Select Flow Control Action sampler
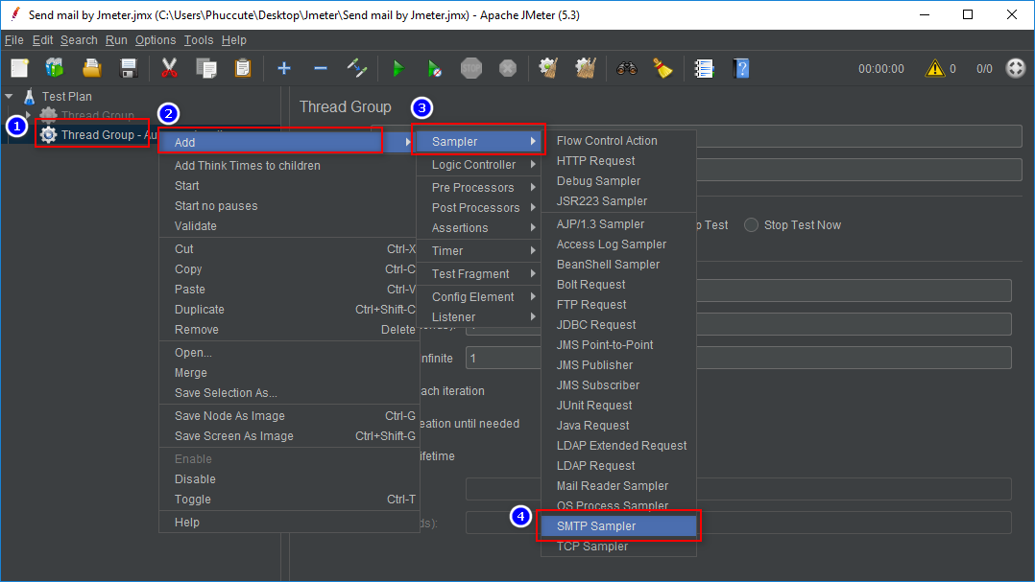Image resolution: width=1035 pixels, height=582 pixels. tap(618, 141)
